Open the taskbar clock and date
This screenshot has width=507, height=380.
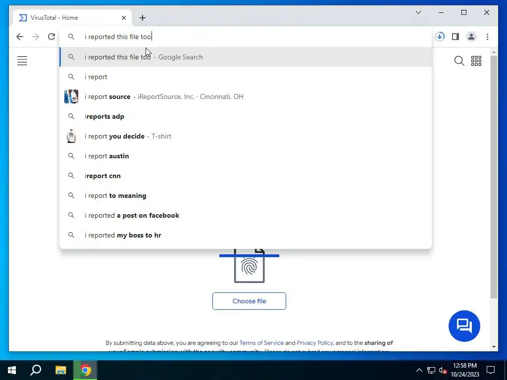pyautogui.click(x=465, y=370)
